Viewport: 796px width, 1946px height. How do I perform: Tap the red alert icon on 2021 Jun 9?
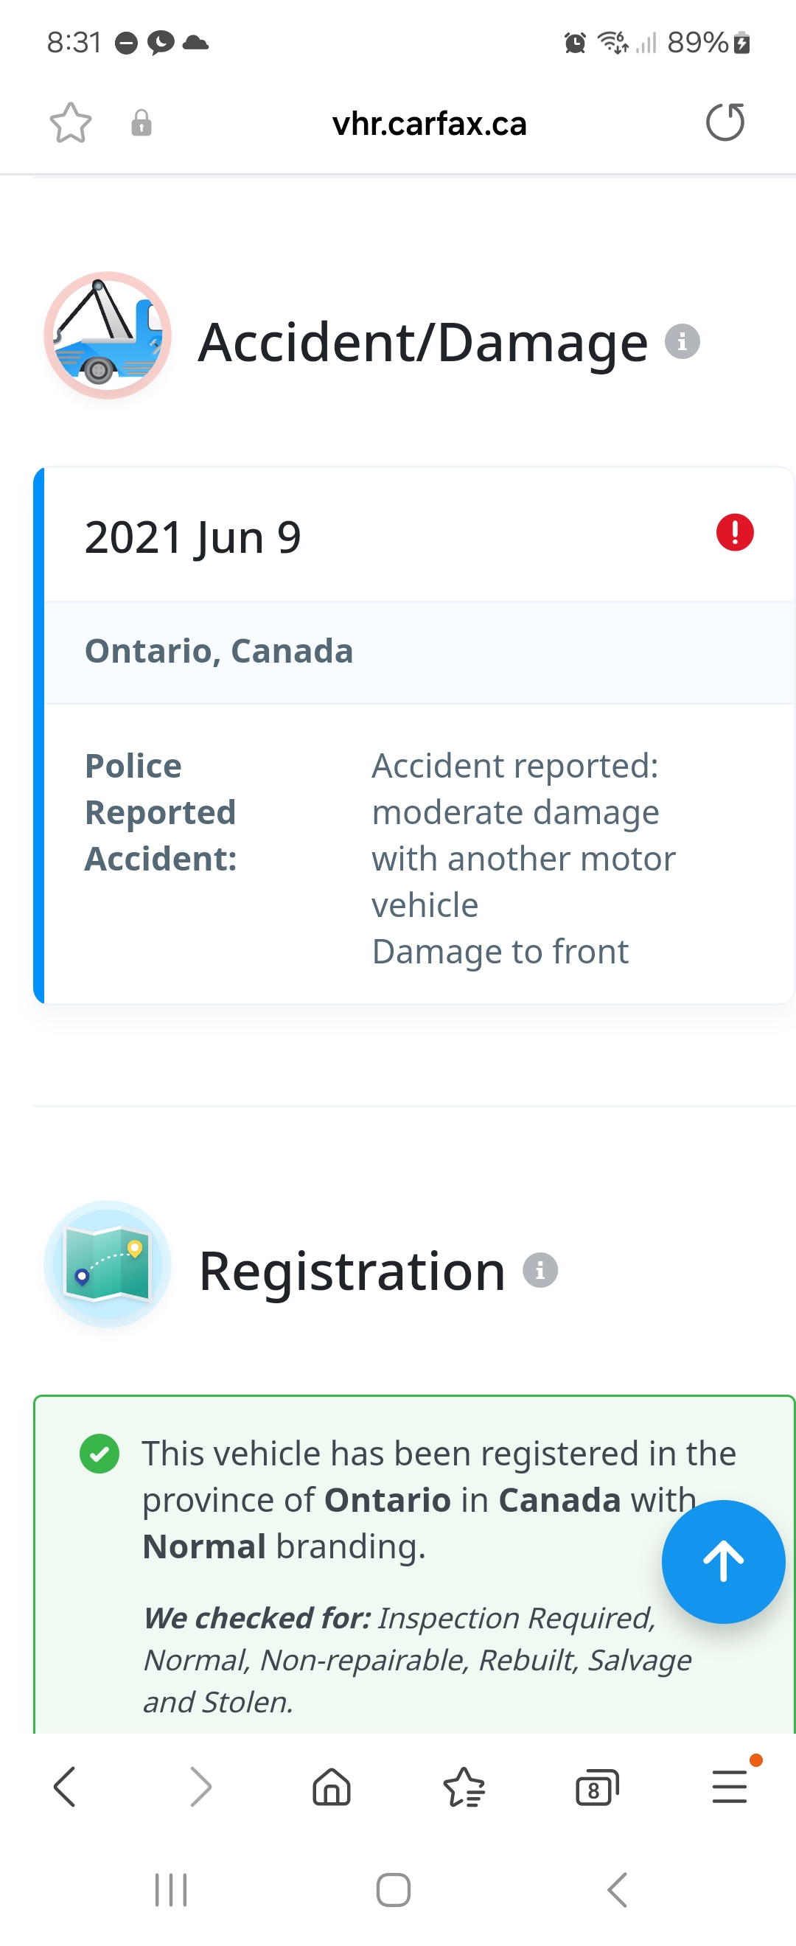point(734,533)
